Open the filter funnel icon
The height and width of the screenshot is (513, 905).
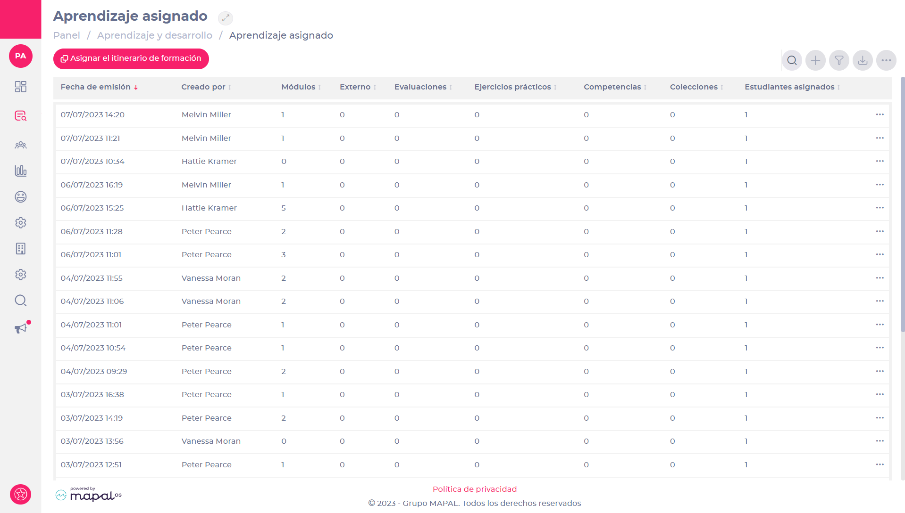click(x=839, y=60)
